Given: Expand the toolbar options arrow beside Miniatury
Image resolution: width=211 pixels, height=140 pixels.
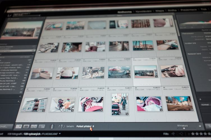Looking at the screenshot, I should click(x=200, y=126).
